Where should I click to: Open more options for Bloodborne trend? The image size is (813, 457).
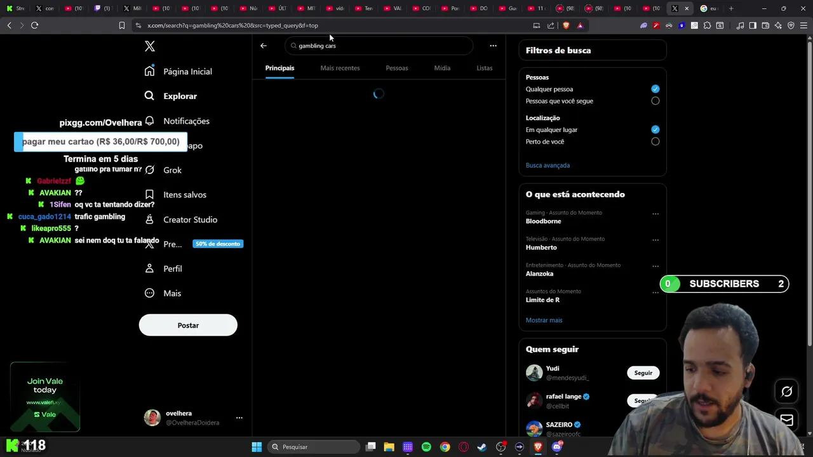click(655, 214)
